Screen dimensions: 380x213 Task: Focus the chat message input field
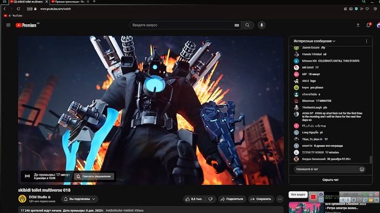pyautogui.click(x=327, y=169)
